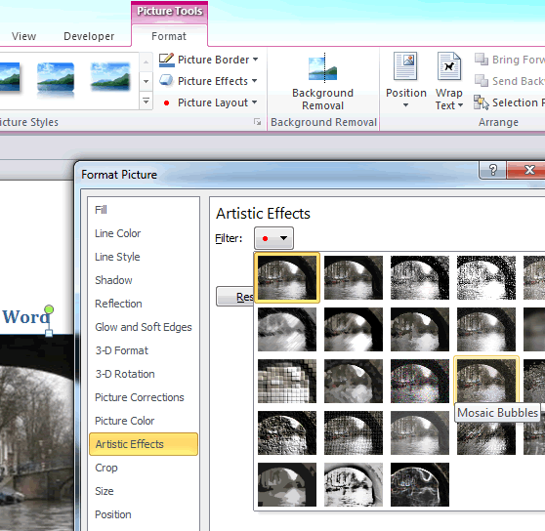
Task: Choose the Mosaic Bubbles effect thumbnail
Action: pos(486,381)
